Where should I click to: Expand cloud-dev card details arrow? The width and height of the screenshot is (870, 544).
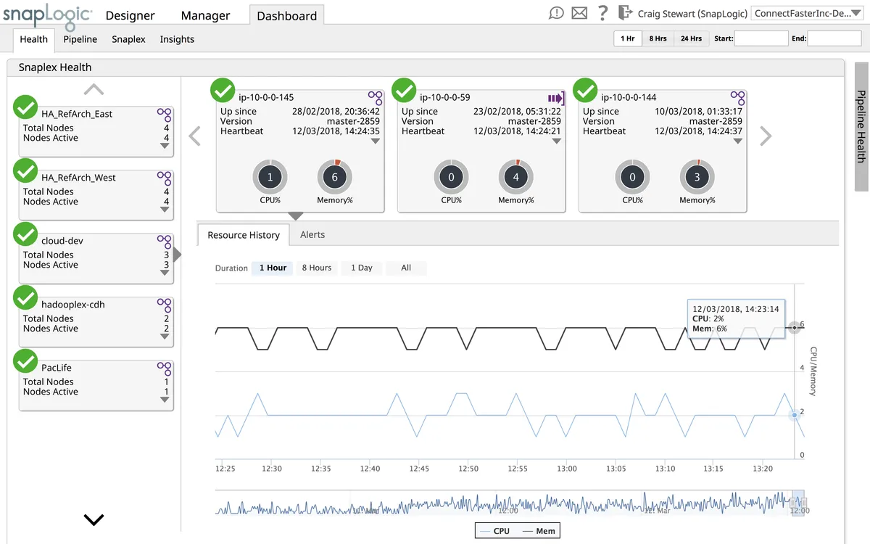(165, 273)
